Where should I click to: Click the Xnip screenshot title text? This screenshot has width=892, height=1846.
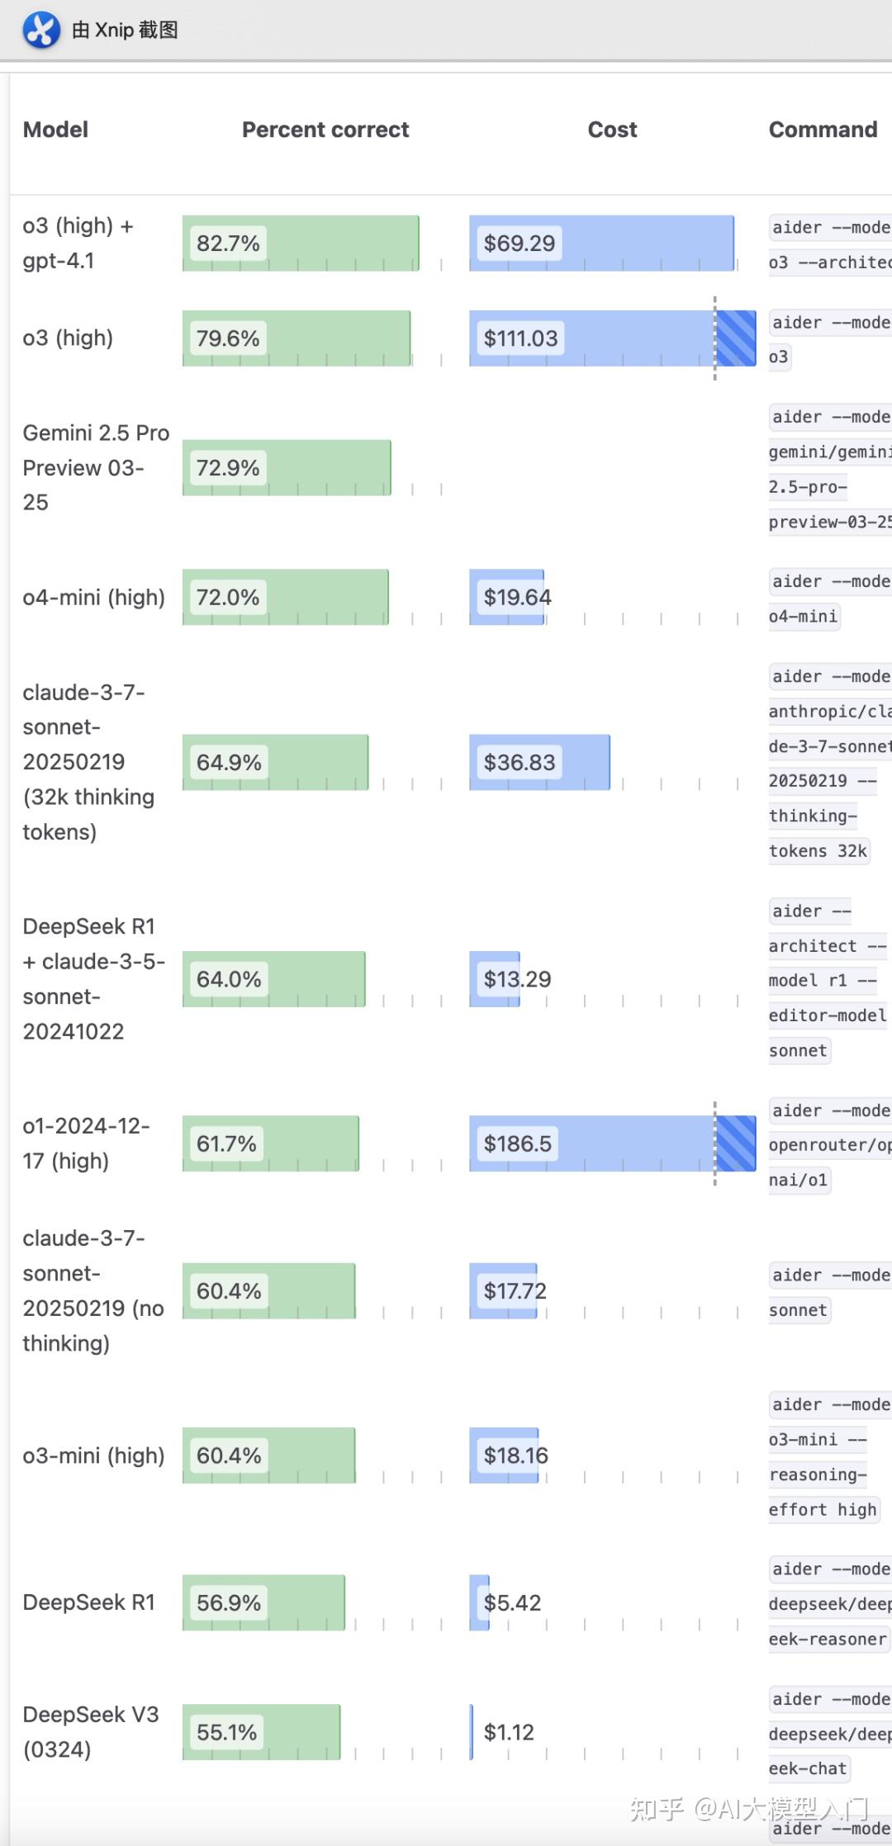125,31
